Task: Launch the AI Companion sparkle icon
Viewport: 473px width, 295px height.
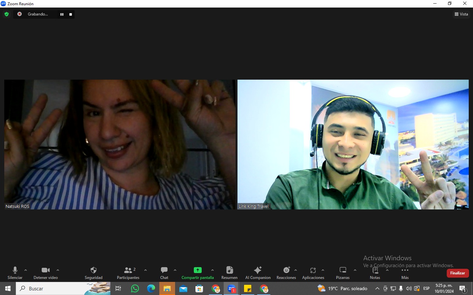Action: [258, 270]
